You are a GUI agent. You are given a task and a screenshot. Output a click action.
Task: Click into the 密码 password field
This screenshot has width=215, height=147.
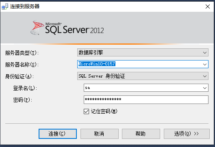[146, 99]
